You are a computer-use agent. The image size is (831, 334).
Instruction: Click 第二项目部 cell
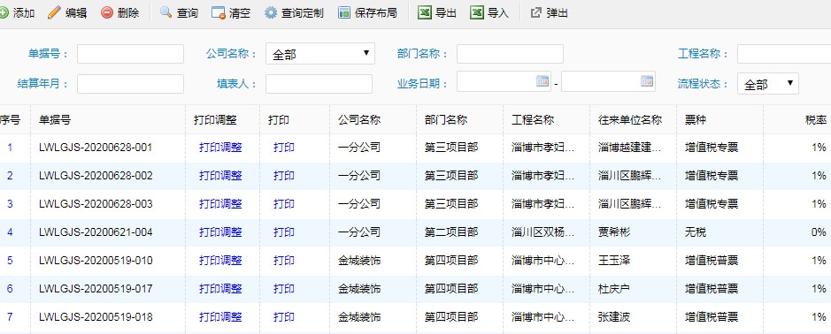pyautogui.click(x=451, y=232)
